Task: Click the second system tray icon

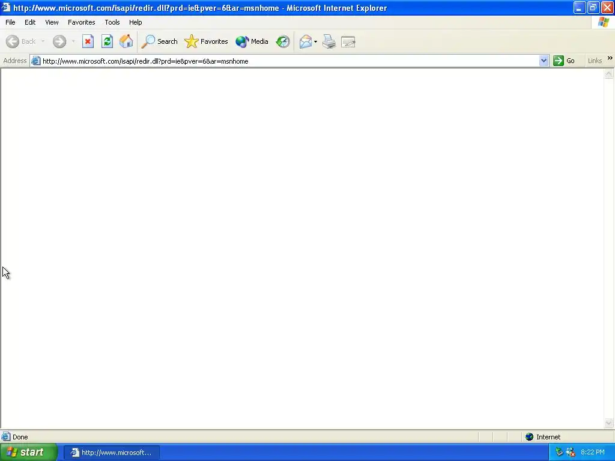Action: pyautogui.click(x=571, y=453)
